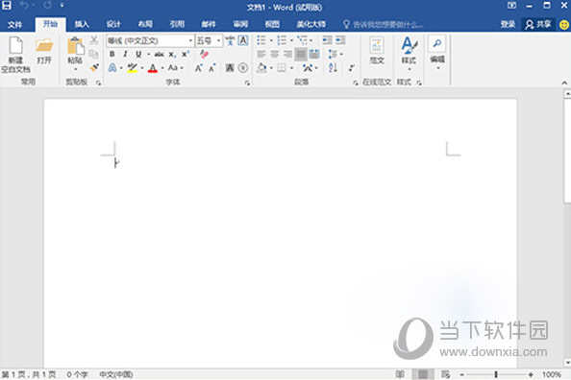Open the online templates (范文) button
Image resolution: width=571 pixels, height=380 pixels.
coord(377,51)
